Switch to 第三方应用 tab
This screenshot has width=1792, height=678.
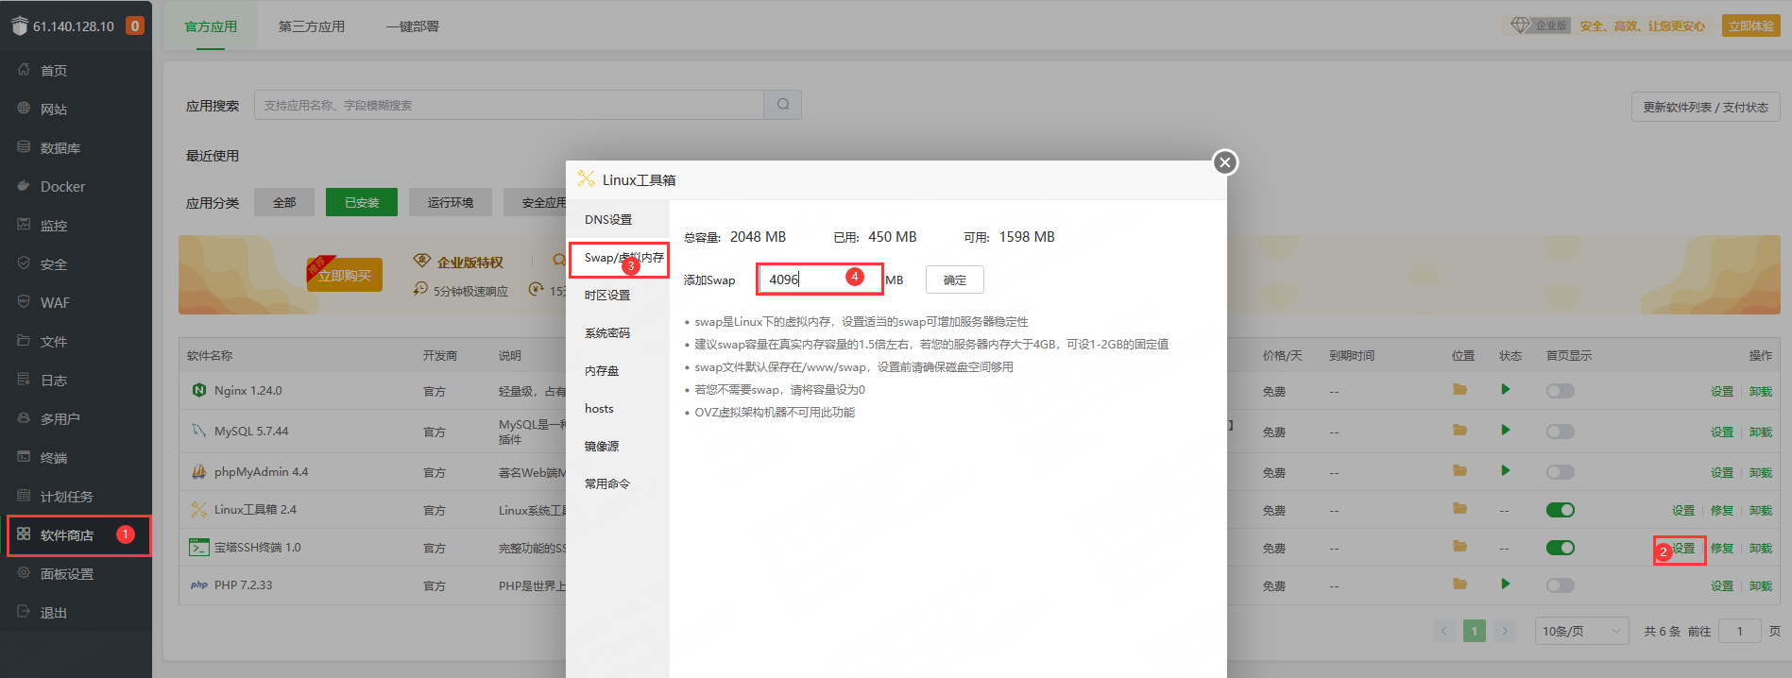point(312,26)
